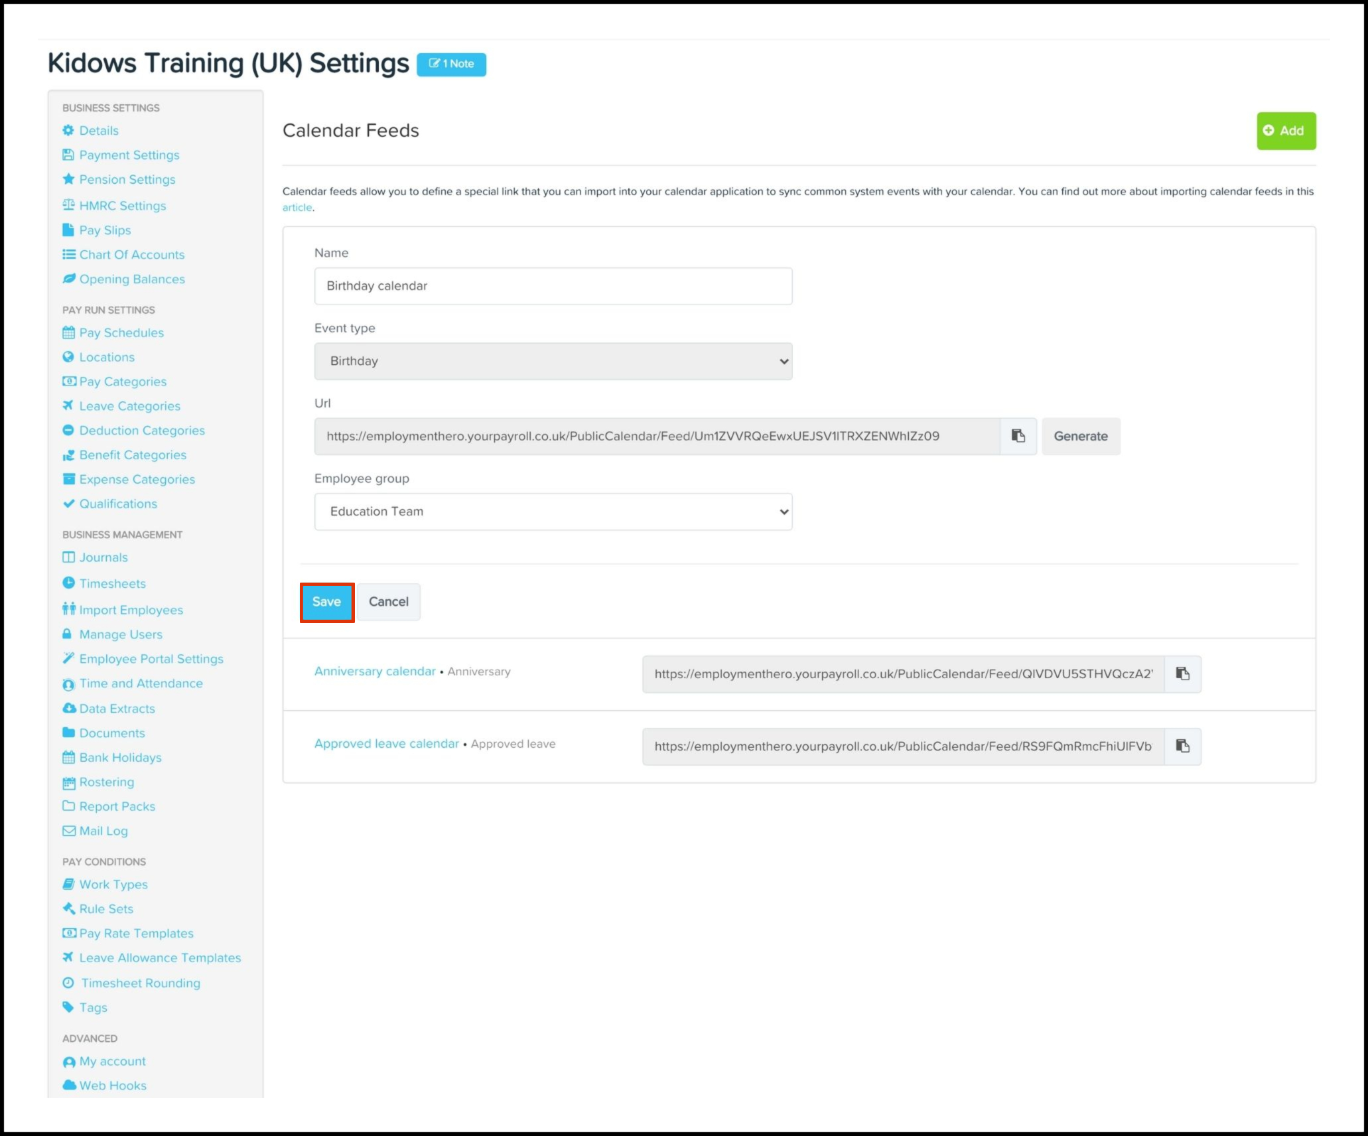Click the green Add button

coord(1286,131)
